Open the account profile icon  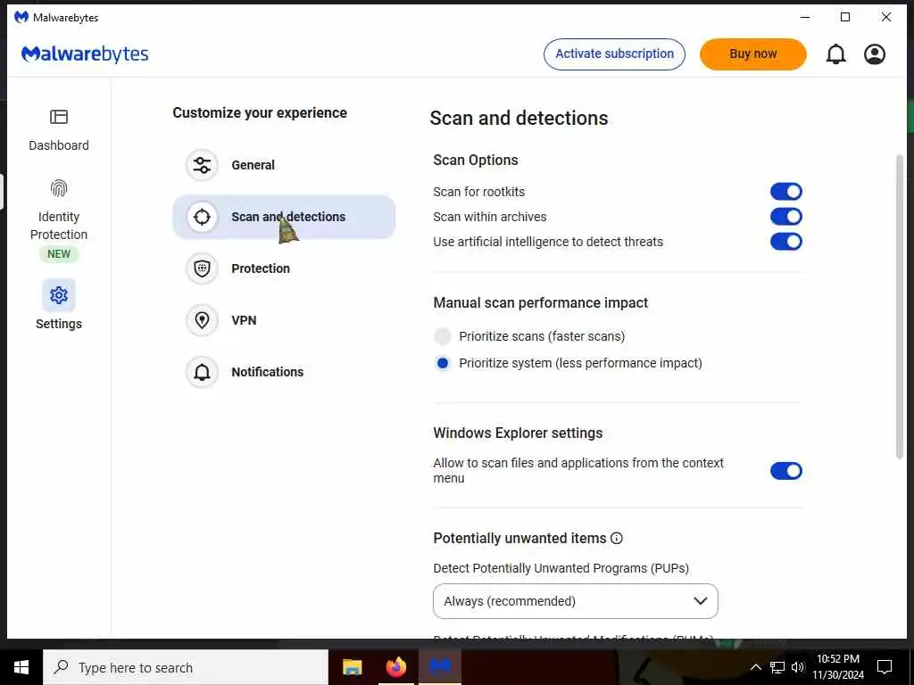tap(875, 54)
